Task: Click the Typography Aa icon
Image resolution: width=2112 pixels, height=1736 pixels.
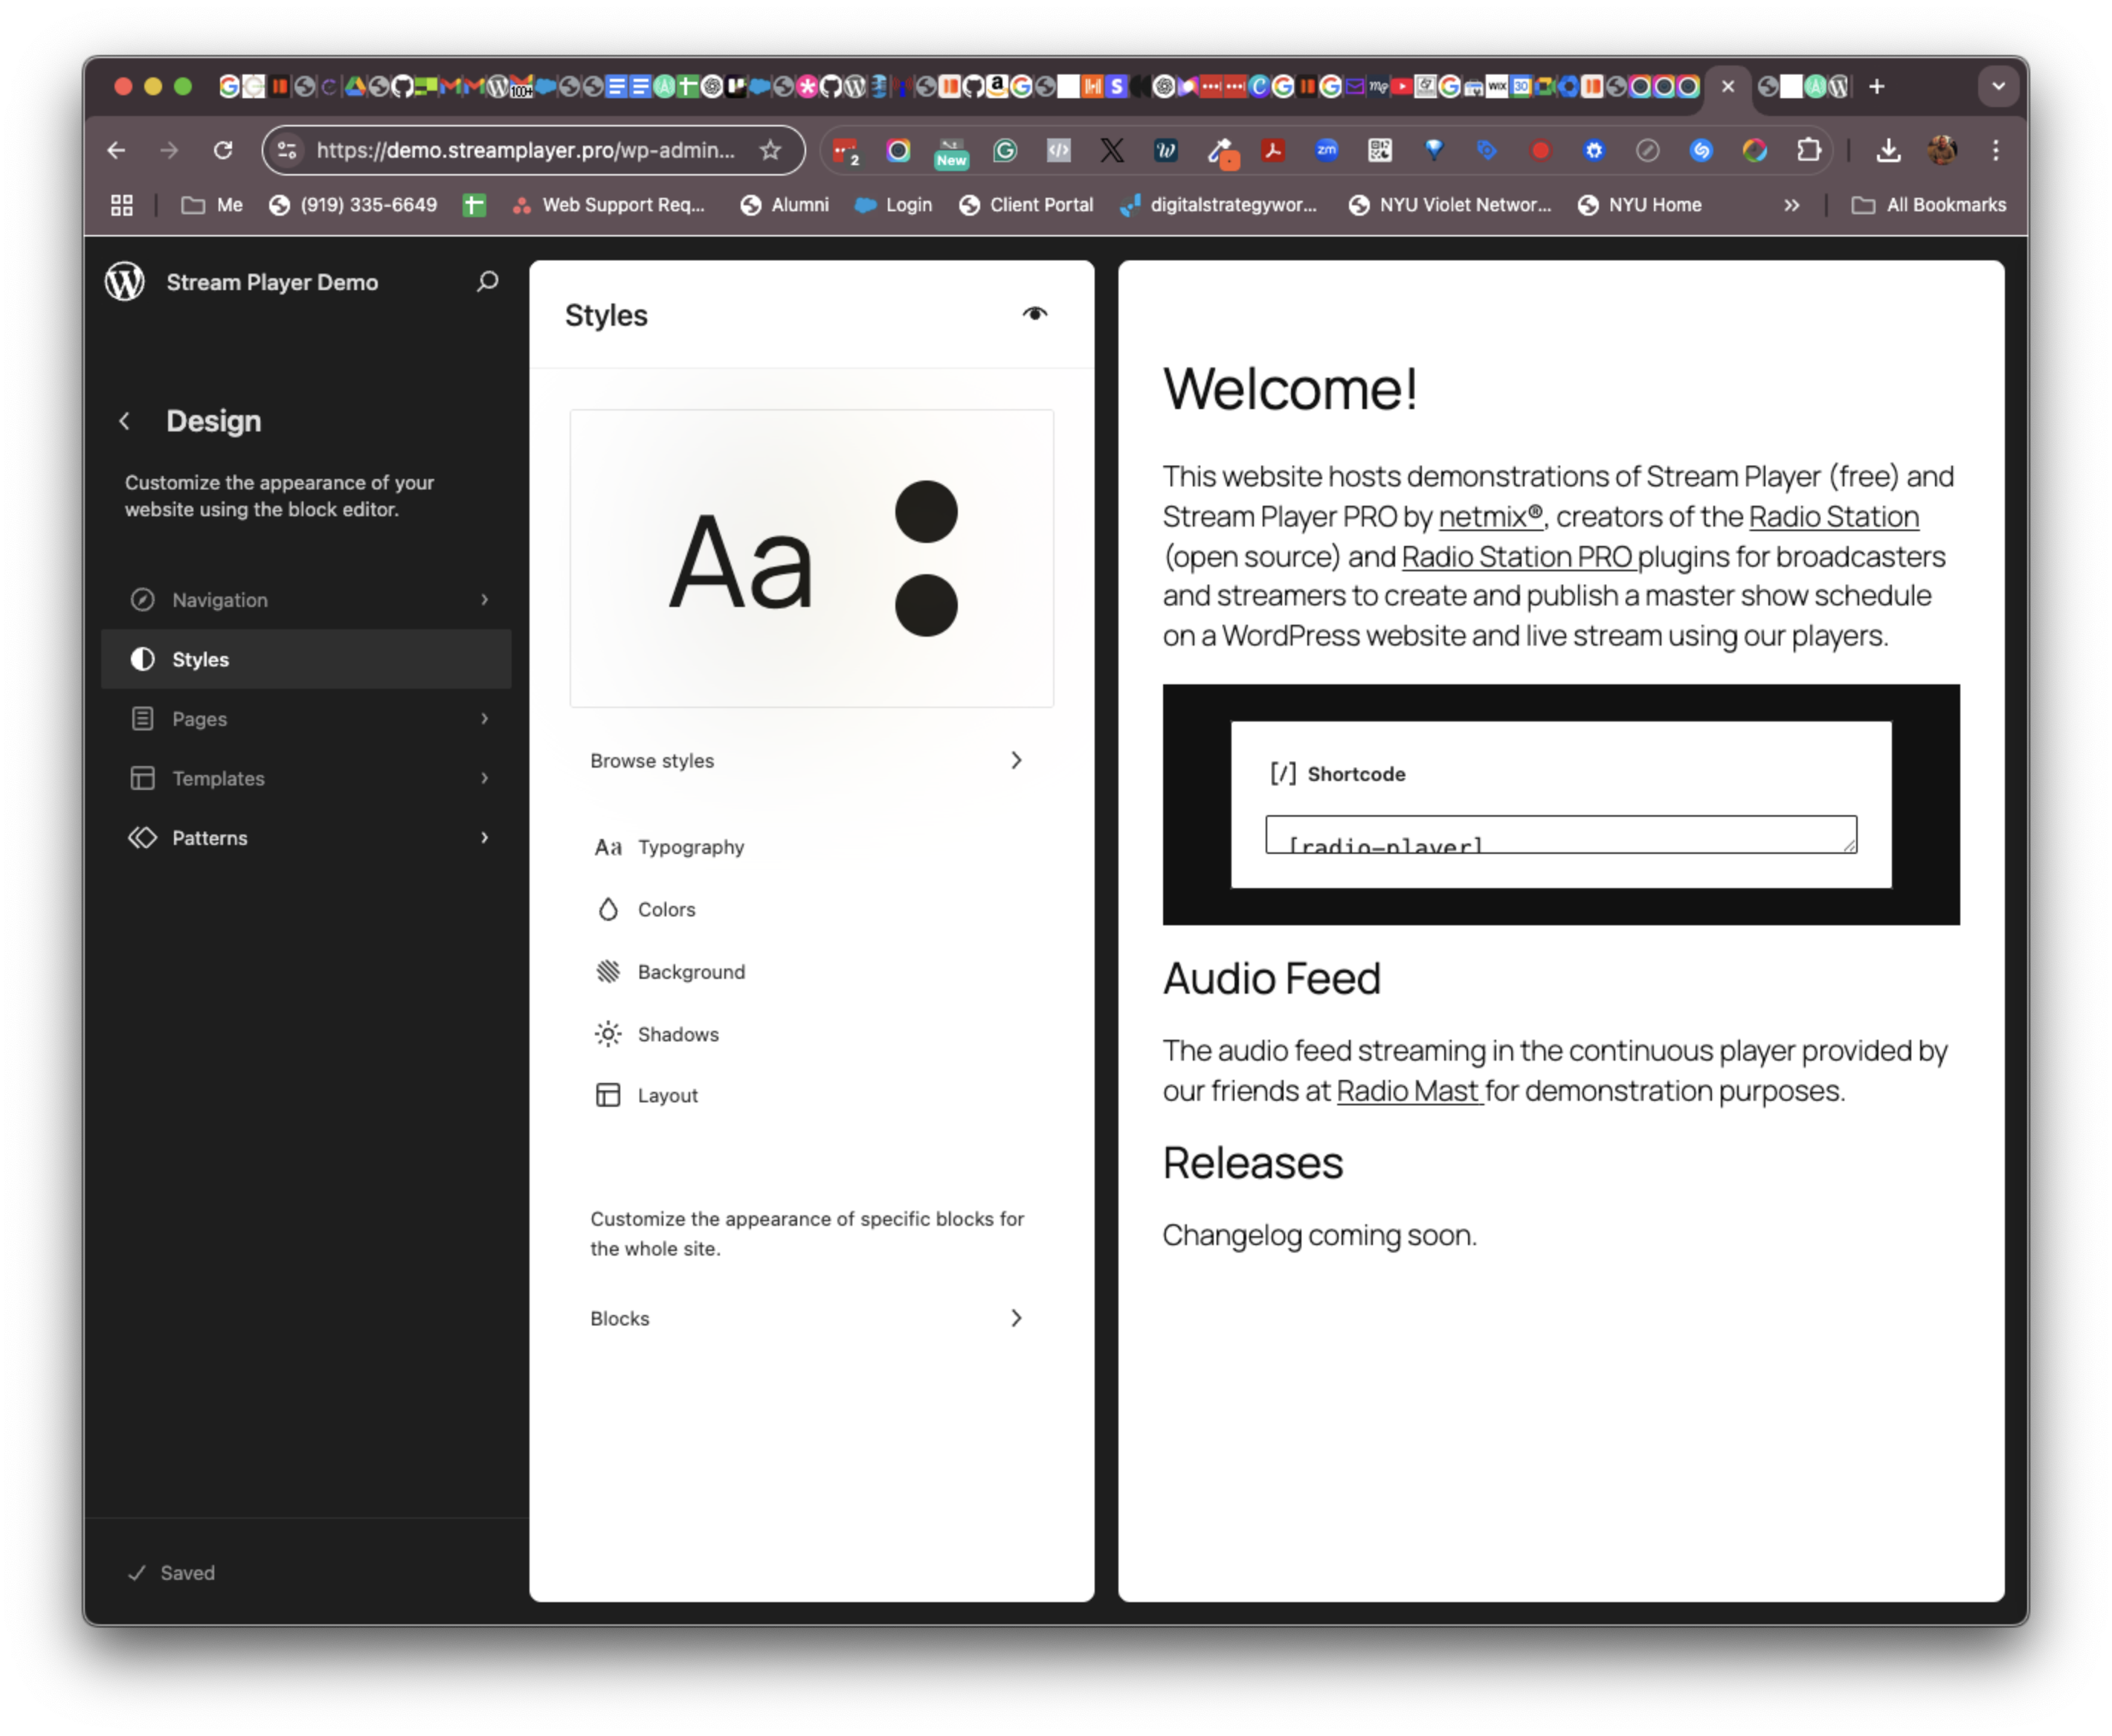Action: (608, 848)
